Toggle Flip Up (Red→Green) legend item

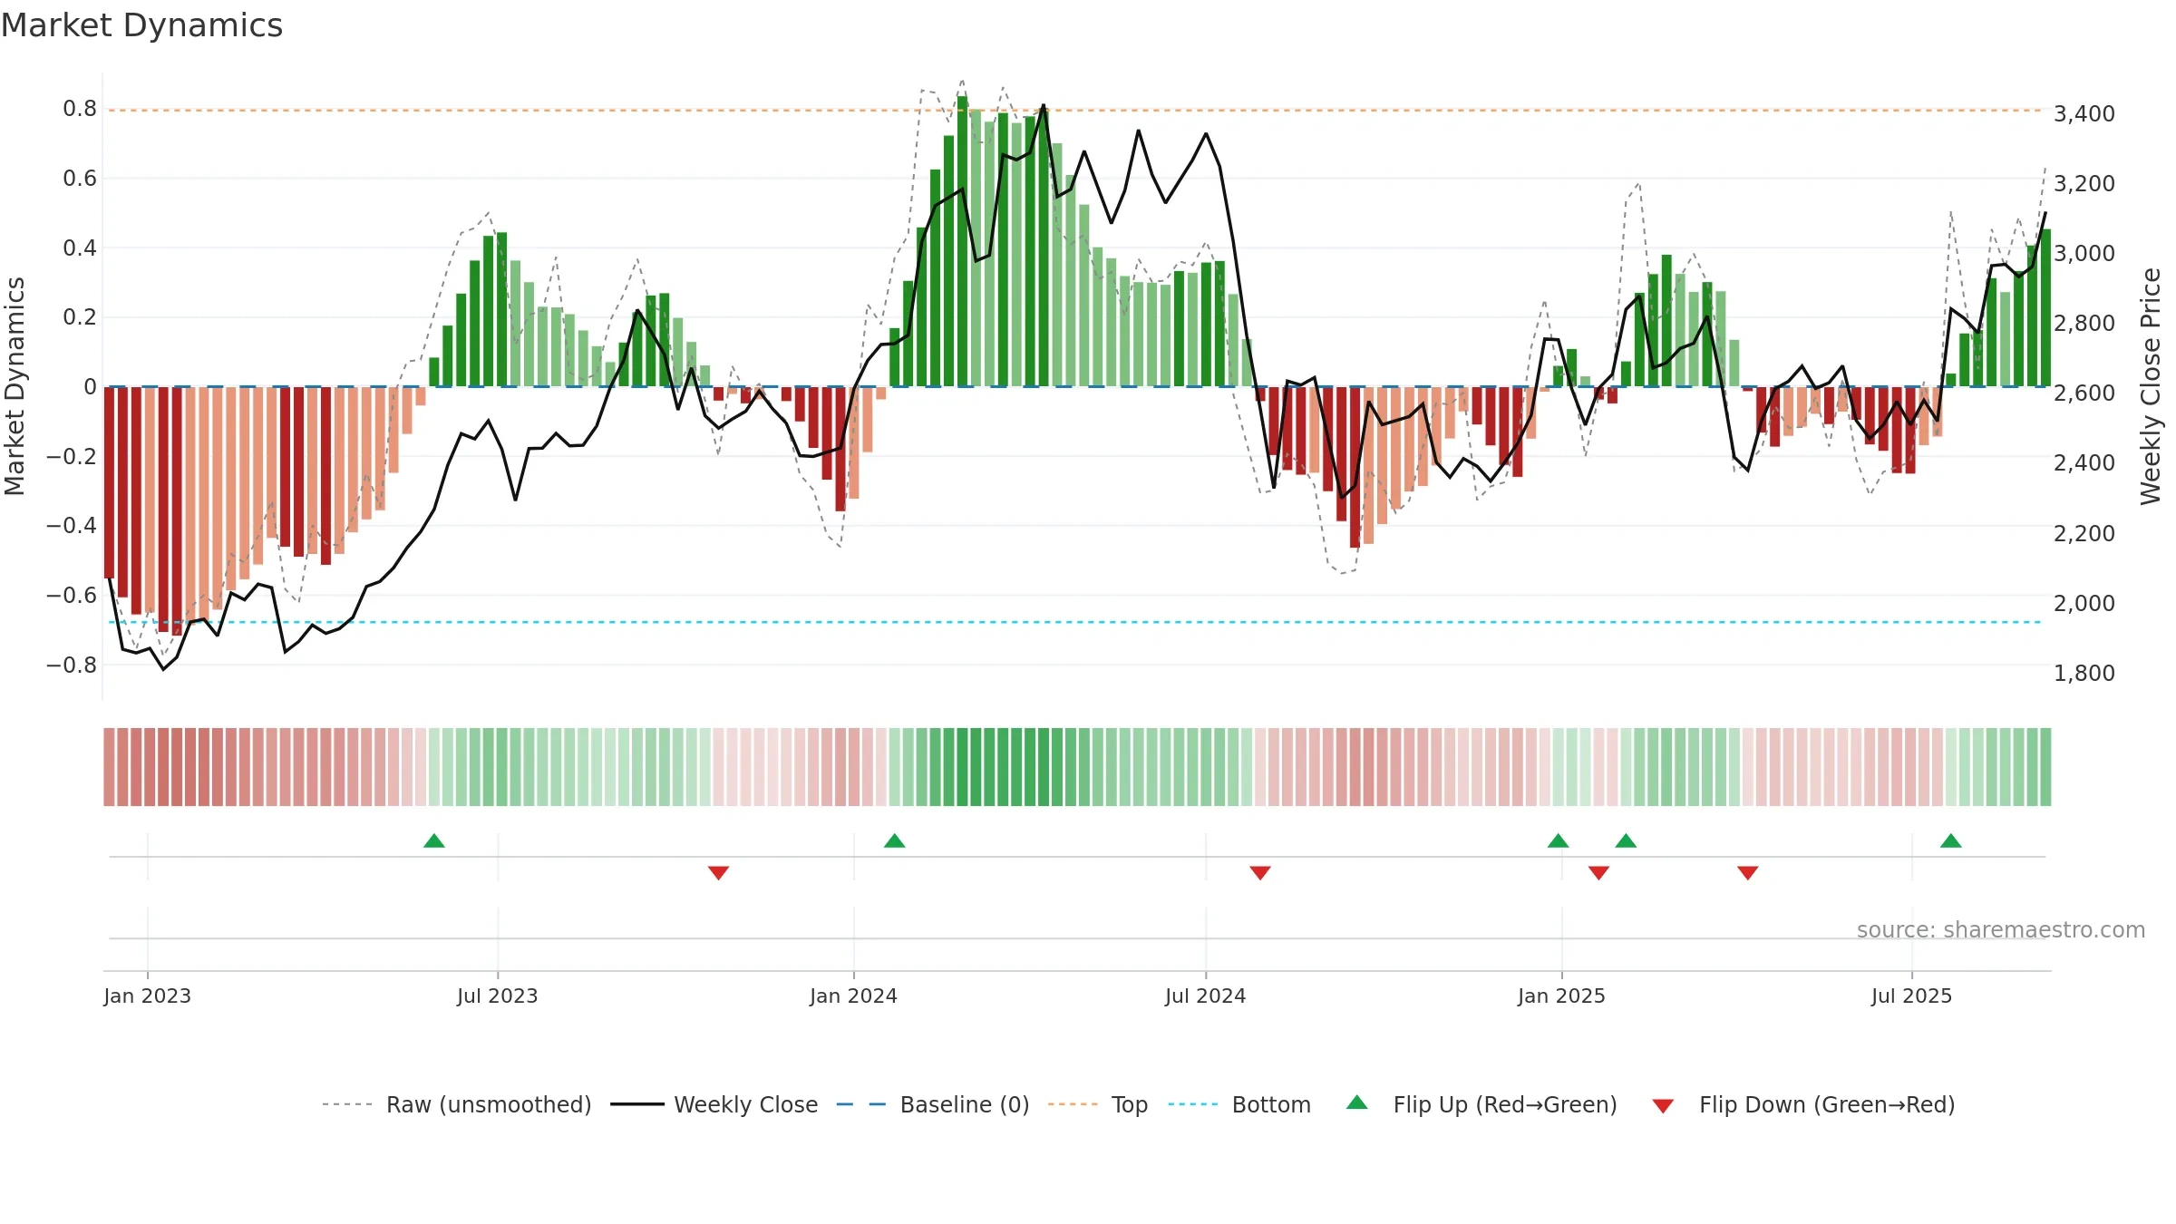click(x=1481, y=1104)
